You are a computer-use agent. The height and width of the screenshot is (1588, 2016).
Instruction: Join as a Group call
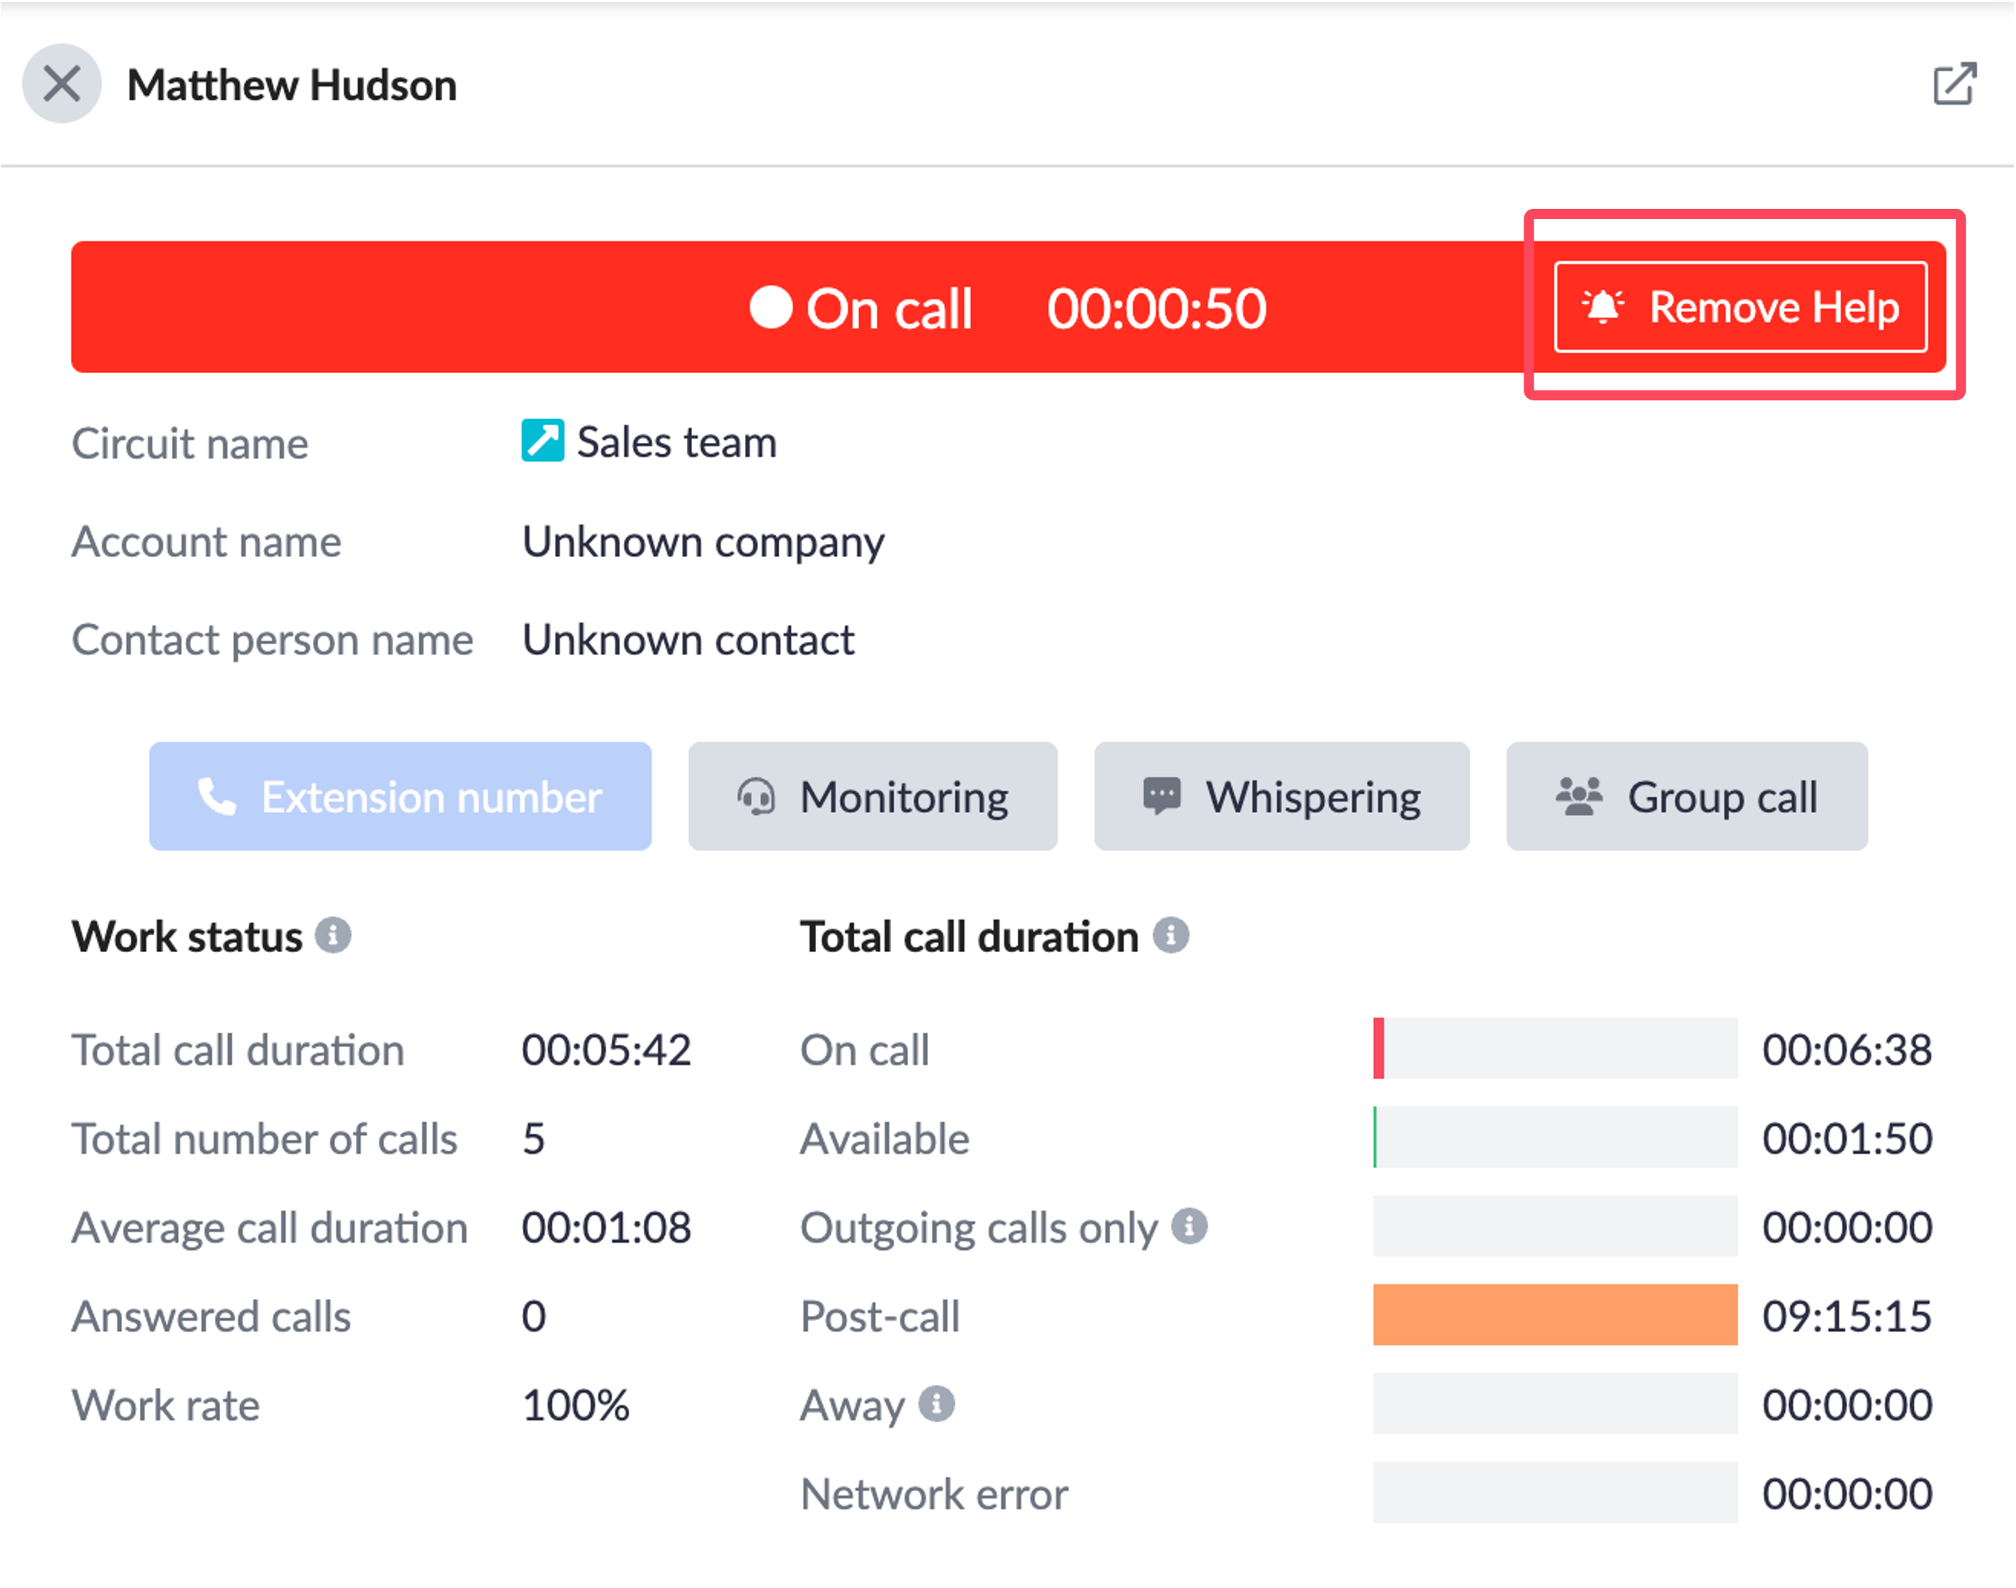tap(1686, 797)
